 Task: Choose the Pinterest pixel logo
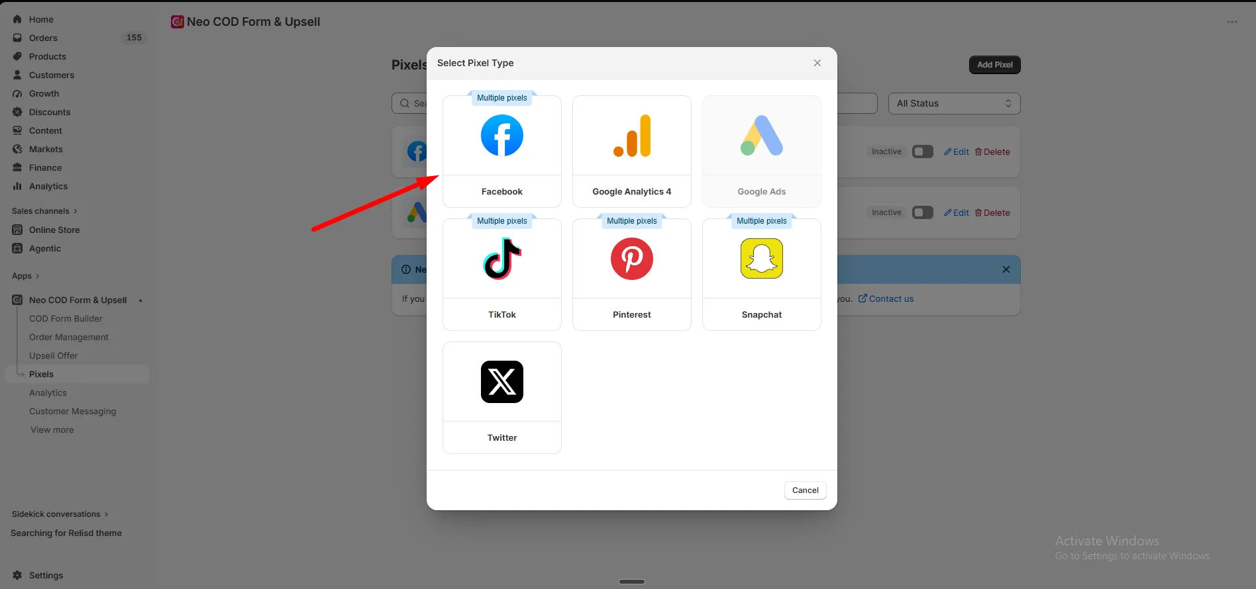tap(632, 259)
